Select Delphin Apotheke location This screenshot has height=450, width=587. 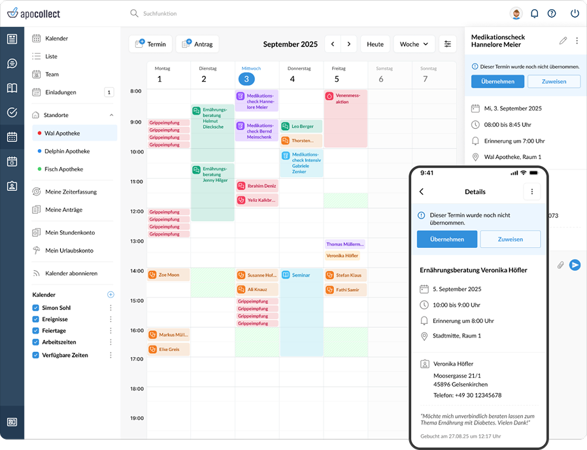point(67,151)
